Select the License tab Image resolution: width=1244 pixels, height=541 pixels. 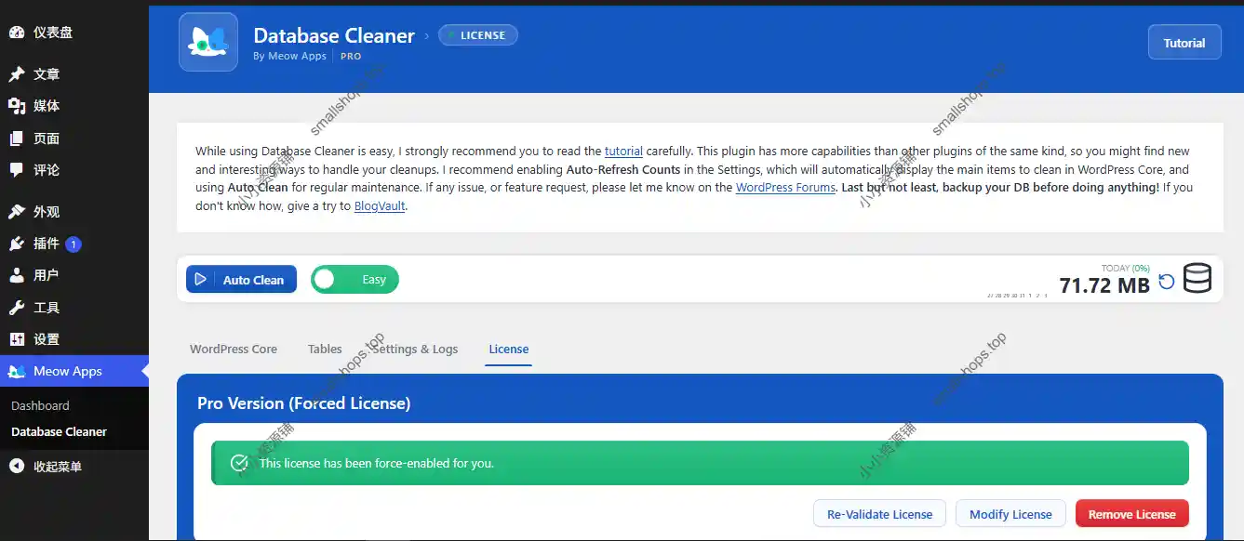509,350
